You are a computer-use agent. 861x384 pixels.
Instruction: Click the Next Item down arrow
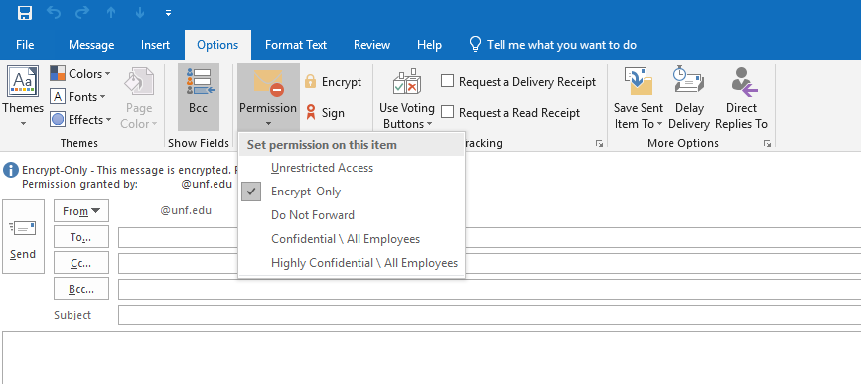coord(139,13)
